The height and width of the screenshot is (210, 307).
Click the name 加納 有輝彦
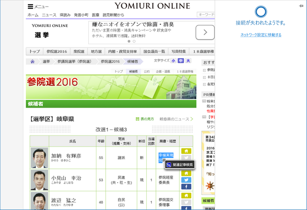66,156
